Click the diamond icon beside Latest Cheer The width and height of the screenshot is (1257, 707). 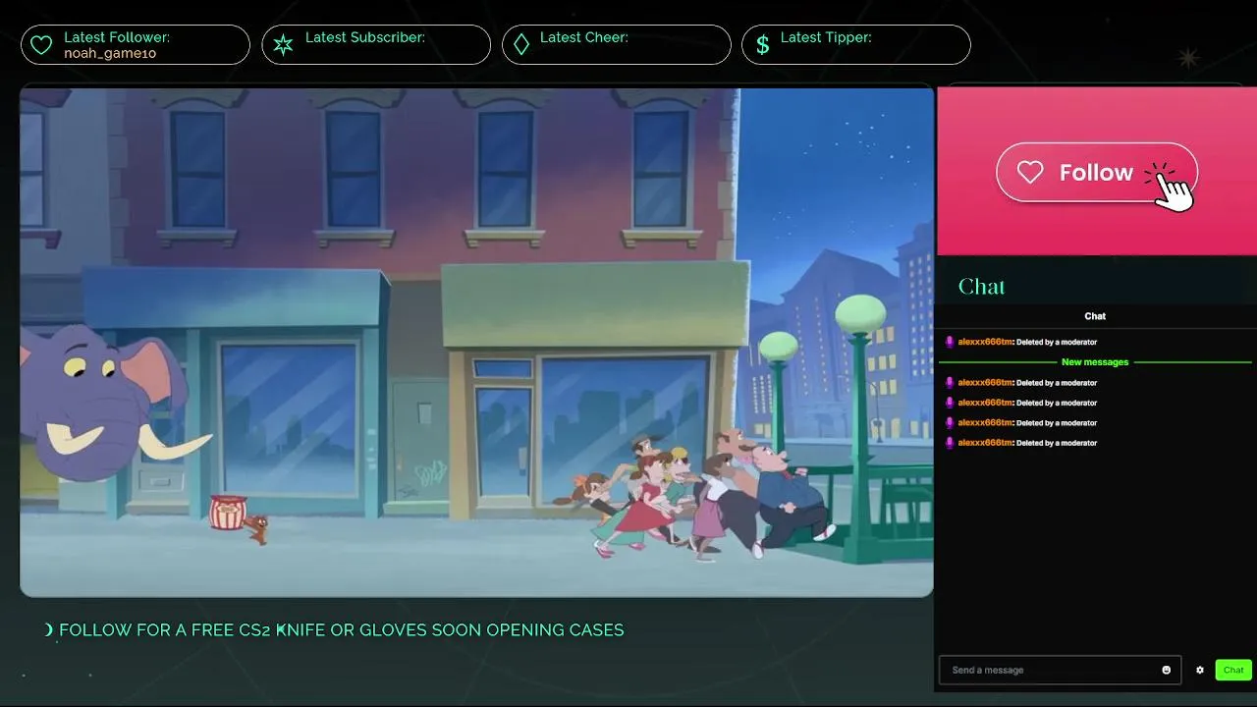click(x=521, y=45)
